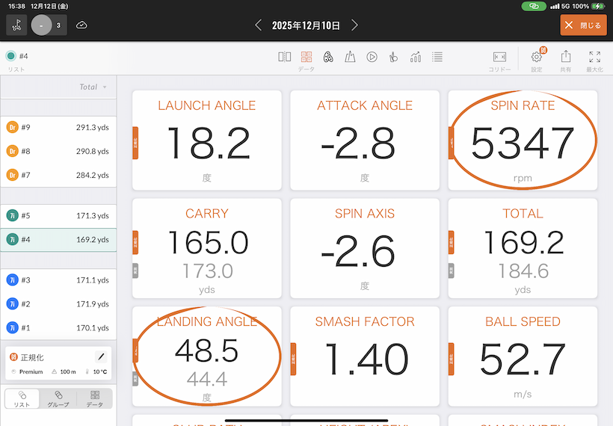613x426 pixels.
Task: Tap the 共有 share icon
Action: (566, 58)
